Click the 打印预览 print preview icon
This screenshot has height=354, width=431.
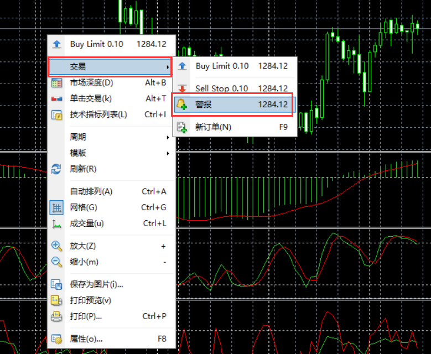pyautogui.click(x=56, y=300)
